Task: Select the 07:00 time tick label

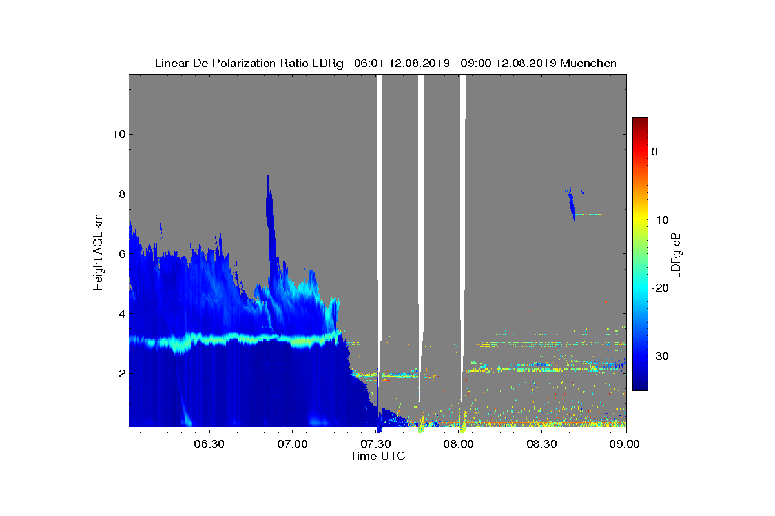Action: (292, 444)
